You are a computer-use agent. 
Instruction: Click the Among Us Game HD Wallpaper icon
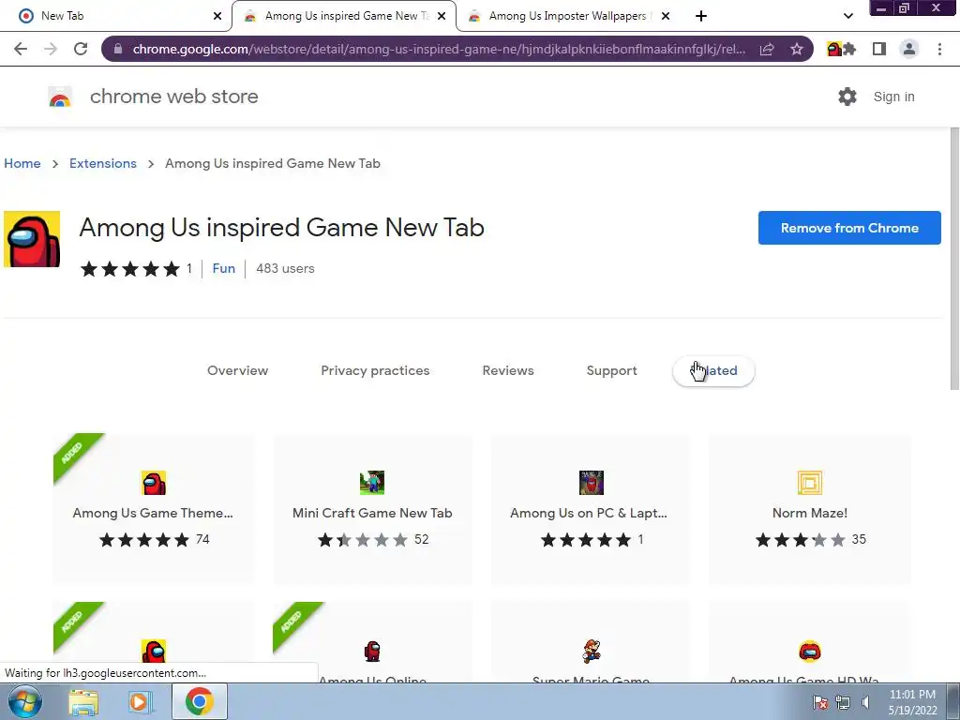coord(810,652)
